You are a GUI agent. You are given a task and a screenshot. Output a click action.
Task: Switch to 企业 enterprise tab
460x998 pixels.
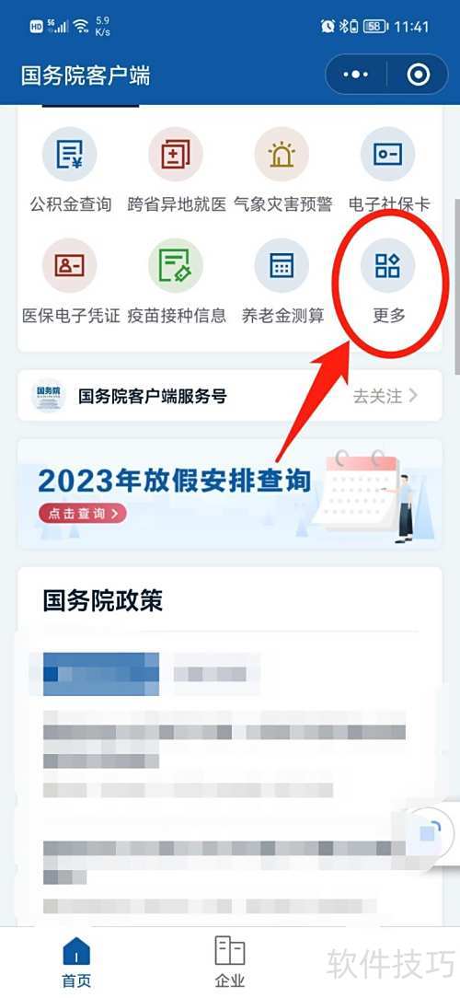pos(230,962)
